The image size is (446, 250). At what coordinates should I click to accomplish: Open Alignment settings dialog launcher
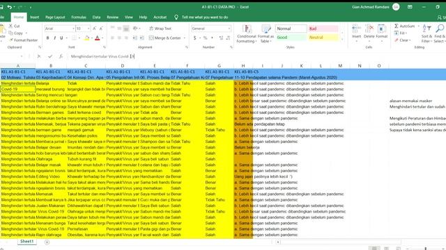click(187, 47)
